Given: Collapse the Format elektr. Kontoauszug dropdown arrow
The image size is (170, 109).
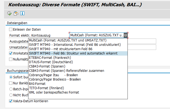Looking at the screenshot, I should pos(126,35).
